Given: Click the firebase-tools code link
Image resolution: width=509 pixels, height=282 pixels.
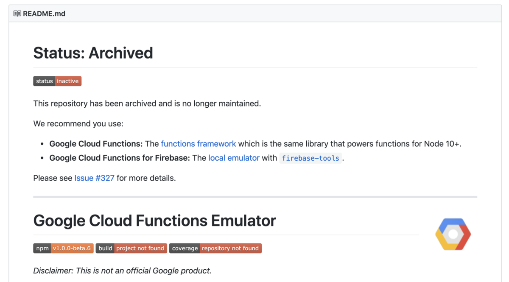Looking at the screenshot, I should click(310, 158).
